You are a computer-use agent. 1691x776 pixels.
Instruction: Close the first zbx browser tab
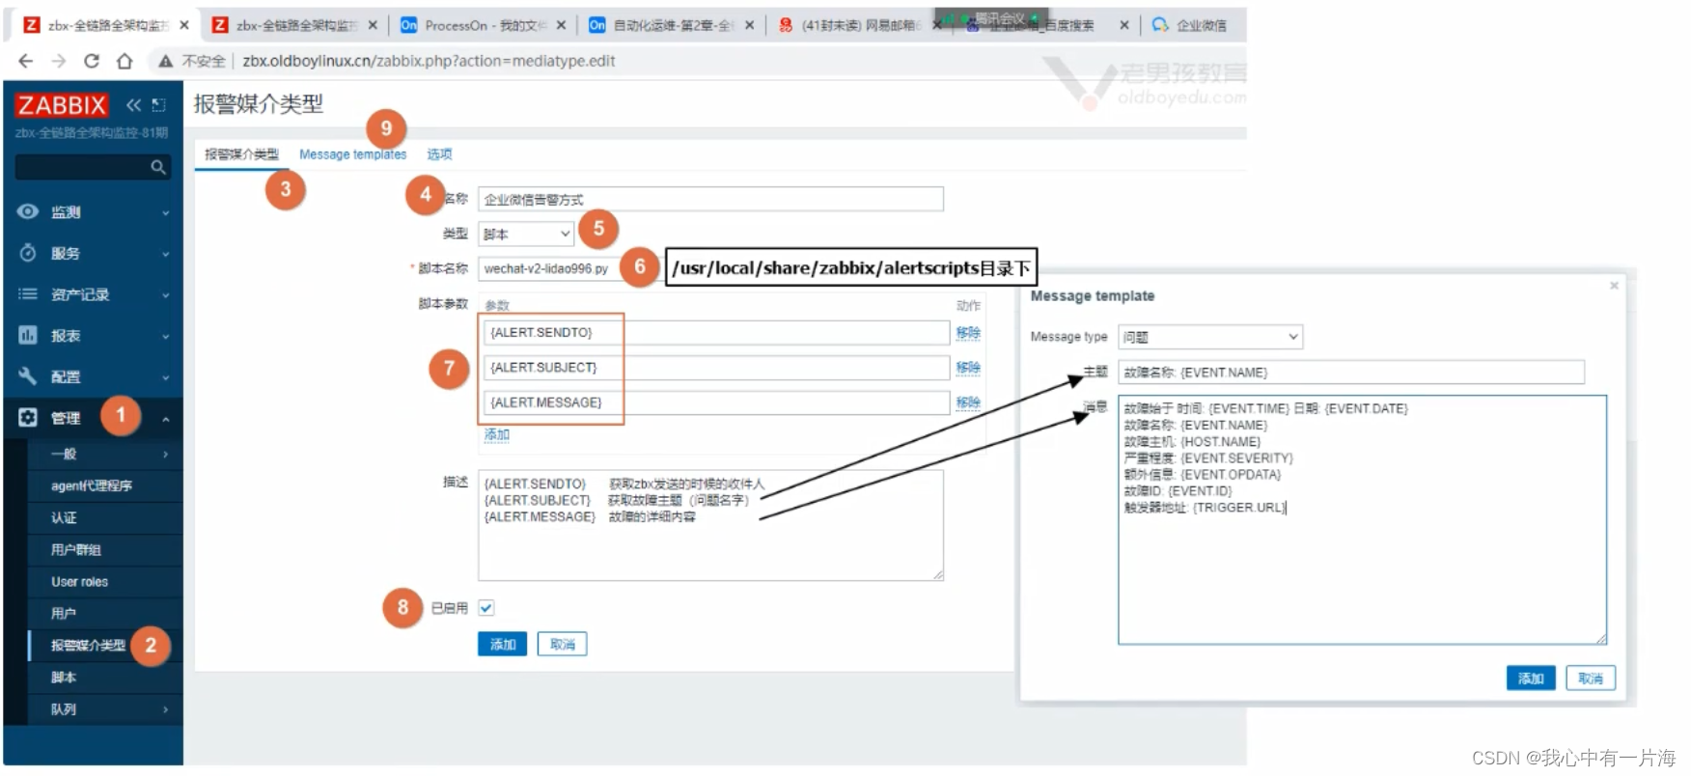point(184,25)
